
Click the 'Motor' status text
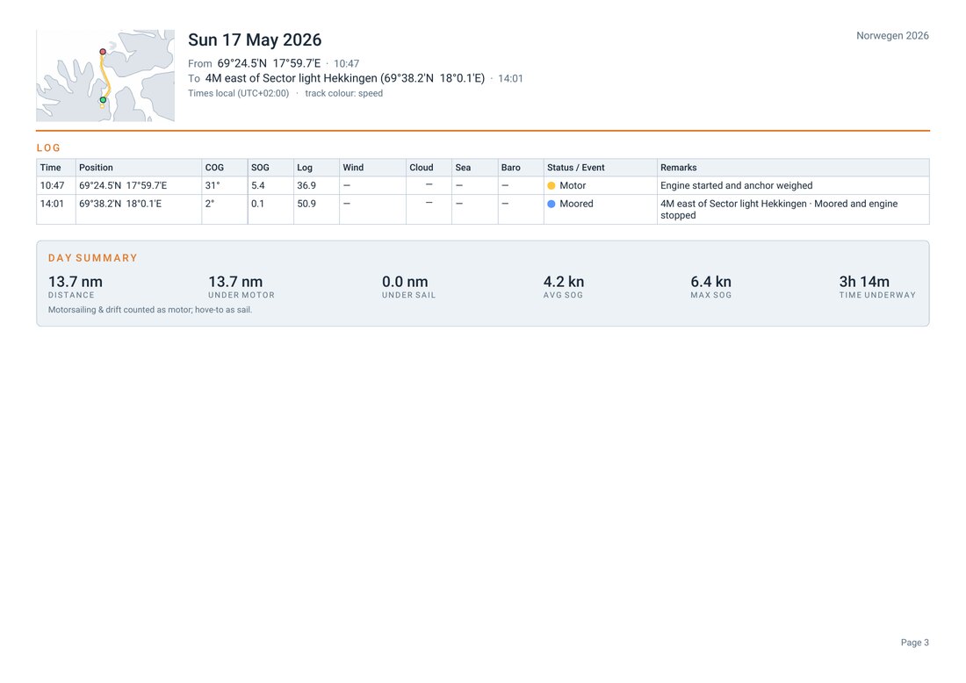click(x=573, y=185)
